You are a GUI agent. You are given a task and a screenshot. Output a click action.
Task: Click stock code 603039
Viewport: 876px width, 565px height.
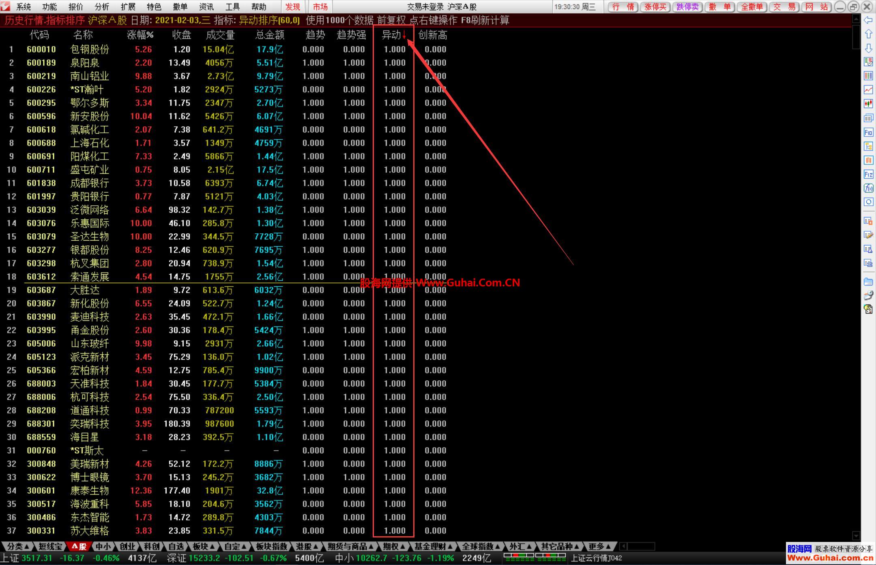click(x=41, y=210)
